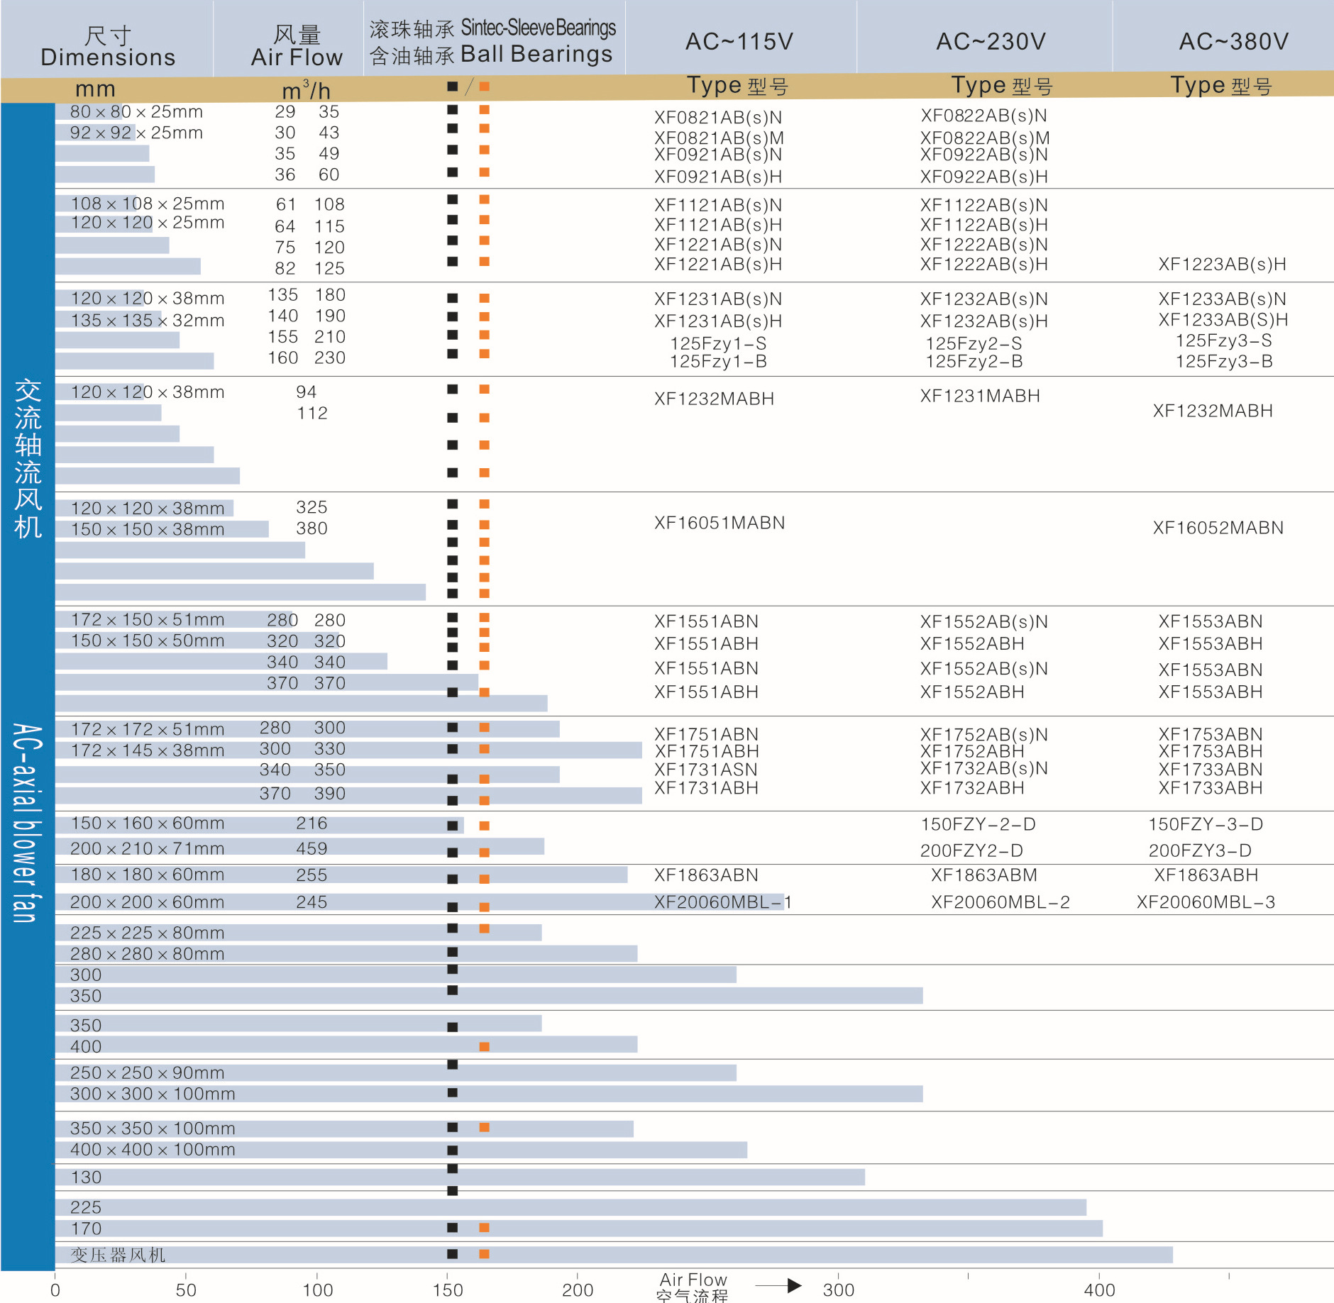Image resolution: width=1334 pixels, height=1303 pixels.
Task: Click the 300 tick on air flow axis
Action: tap(838, 1290)
